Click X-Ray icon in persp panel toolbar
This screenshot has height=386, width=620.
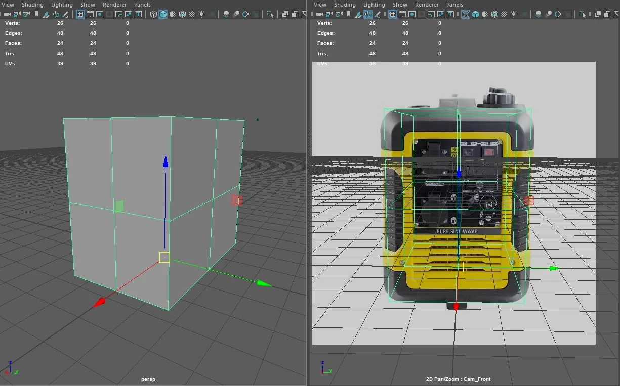[285, 15]
